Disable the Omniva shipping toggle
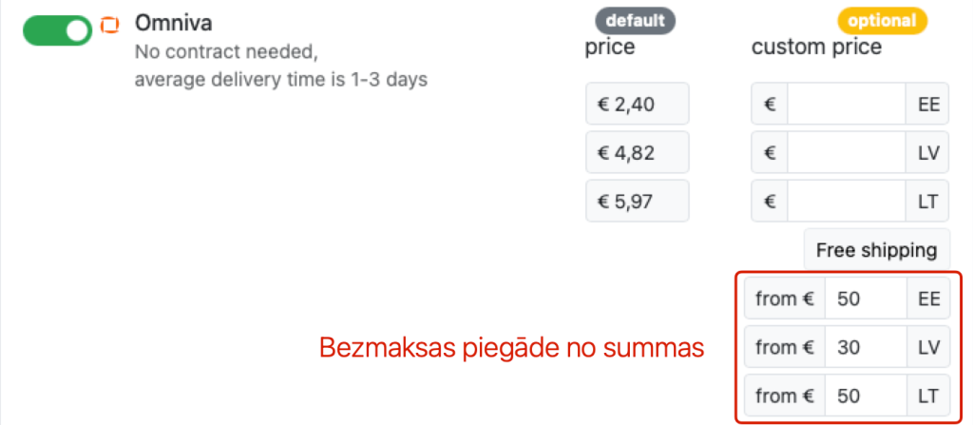The width and height of the screenshot is (973, 425). click(57, 30)
